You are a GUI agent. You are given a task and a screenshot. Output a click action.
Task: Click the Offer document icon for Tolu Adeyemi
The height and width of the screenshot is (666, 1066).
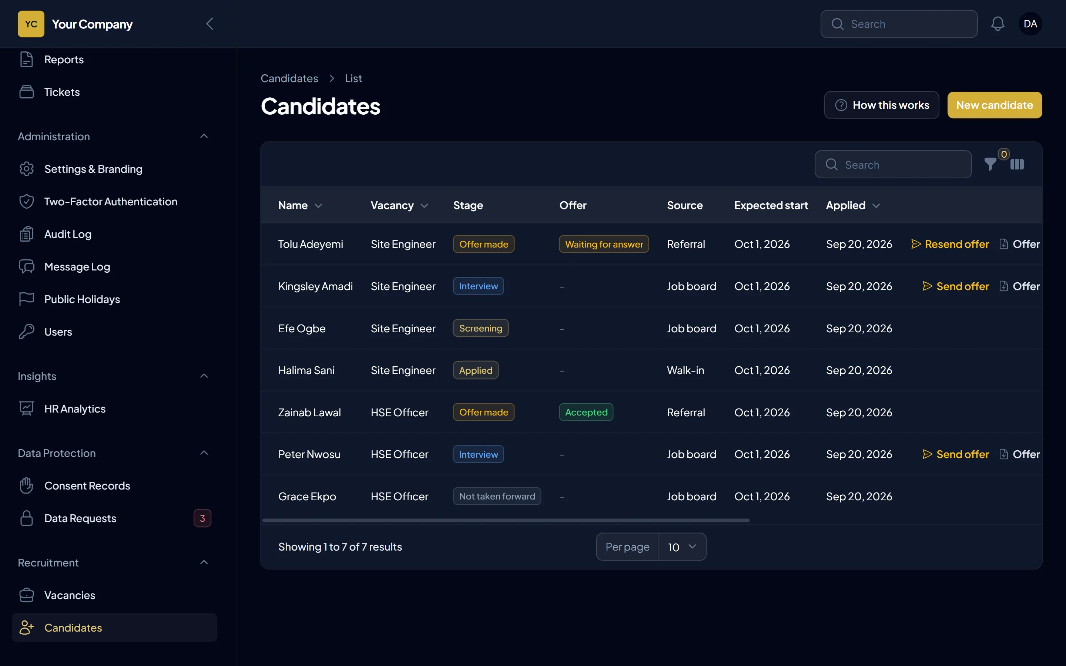(x=1003, y=244)
